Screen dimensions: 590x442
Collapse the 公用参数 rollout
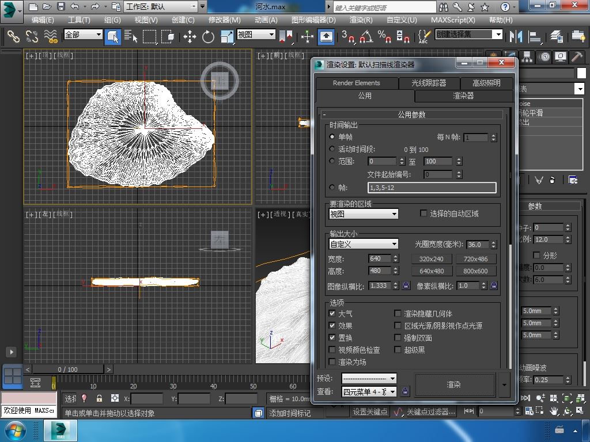[411, 115]
